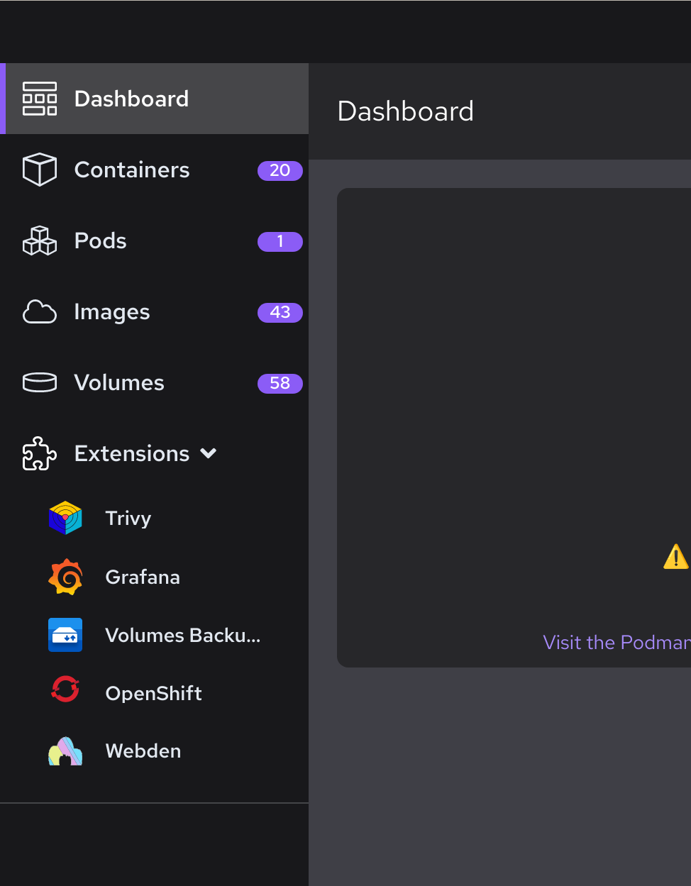Collapse the Extensions section
Screen dimensions: 691x886
pos(208,453)
